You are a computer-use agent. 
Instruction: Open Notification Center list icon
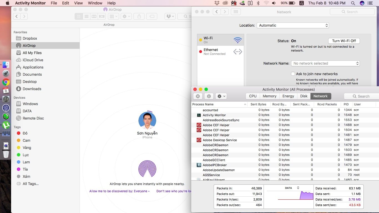pos(370,3)
